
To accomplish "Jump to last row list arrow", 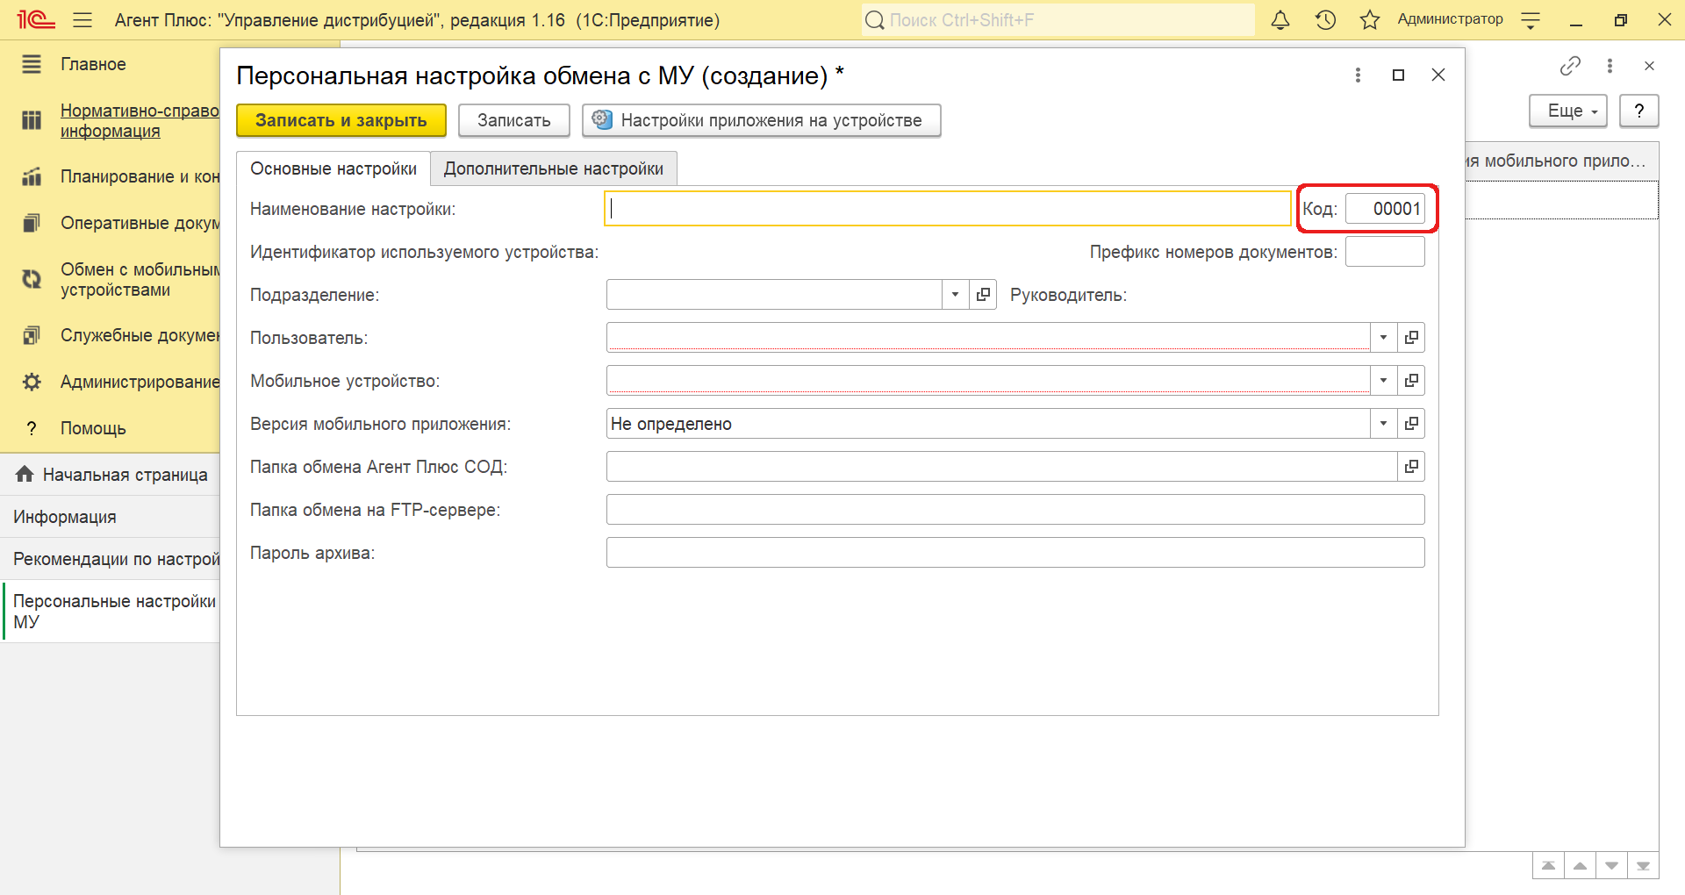I will click(1643, 865).
